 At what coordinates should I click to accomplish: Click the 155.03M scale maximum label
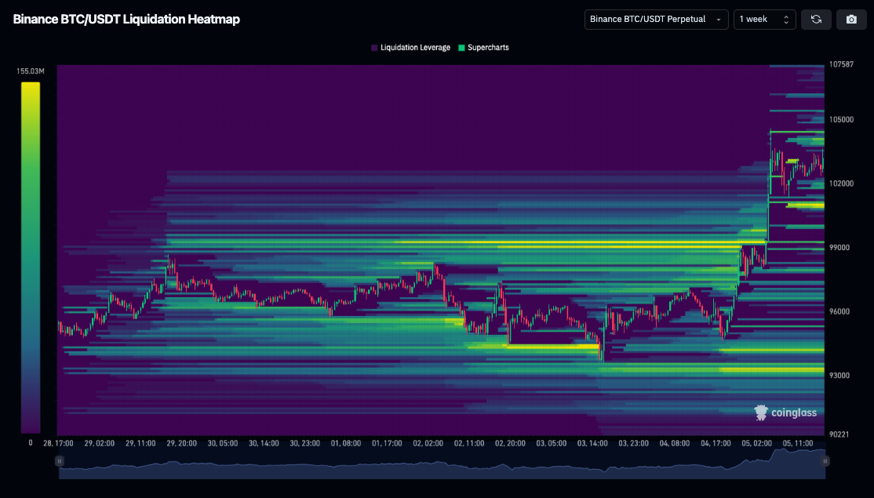(30, 71)
